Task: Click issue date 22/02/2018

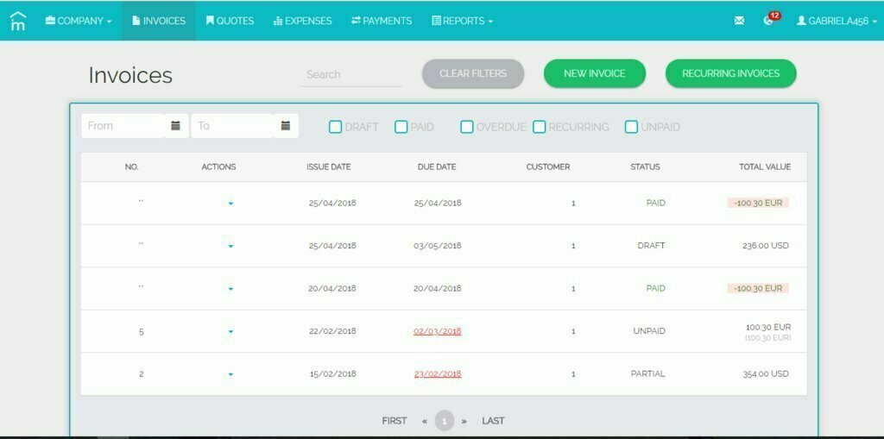Action: click(x=332, y=331)
